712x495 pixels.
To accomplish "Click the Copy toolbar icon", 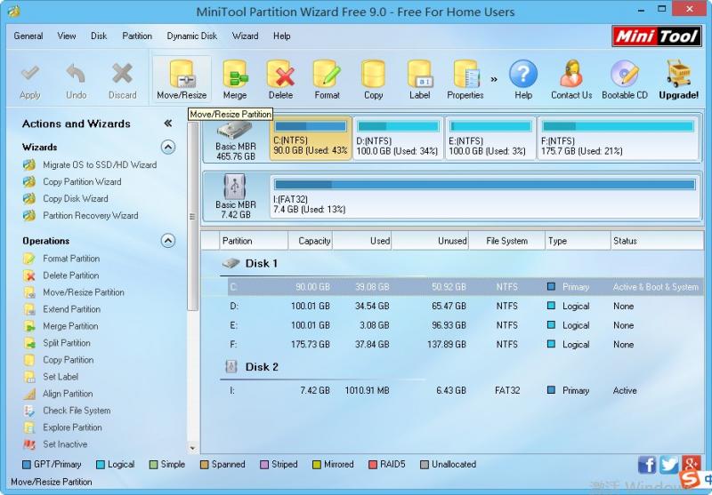I will tap(373, 80).
